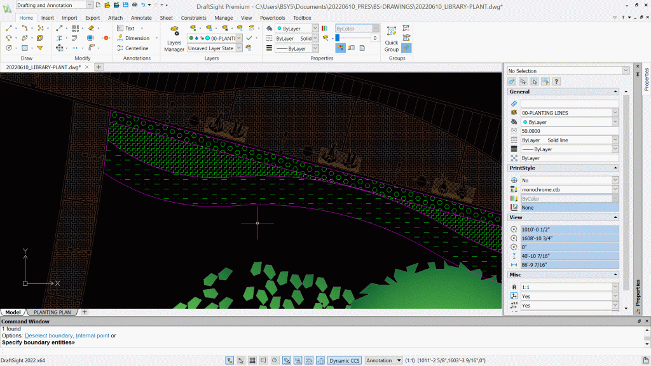
Task: Click the Print icon in quick access toolbar
Action: click(x=134, y=5)
